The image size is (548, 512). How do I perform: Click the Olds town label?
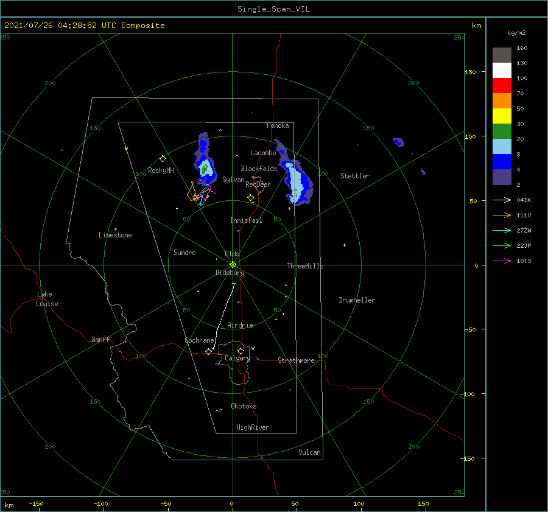[232, 254]
